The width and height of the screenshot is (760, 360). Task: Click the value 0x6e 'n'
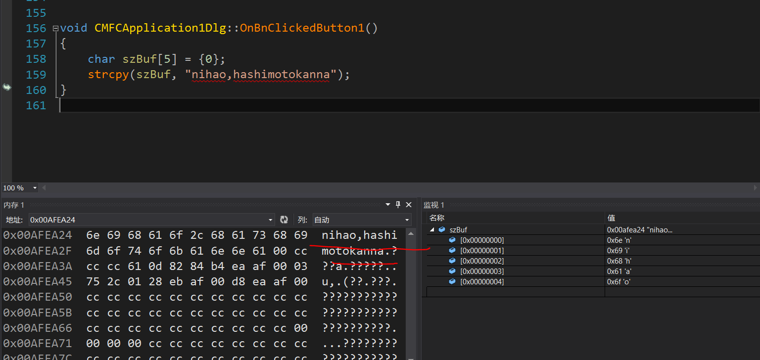click(619, 240)
